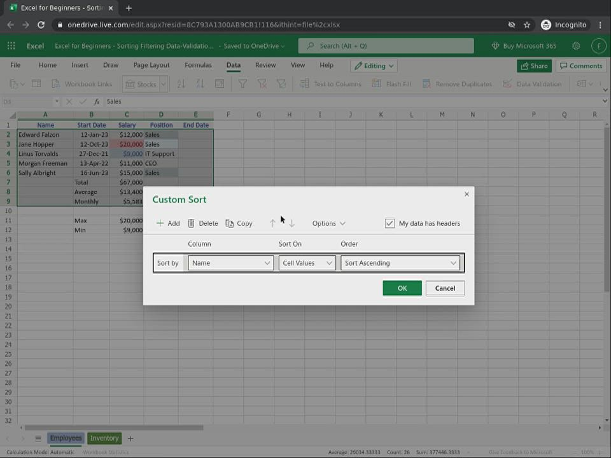This screenshot has height=458, width=611.
Task: Click the Queries icon in ribbon
Action: 36,84
